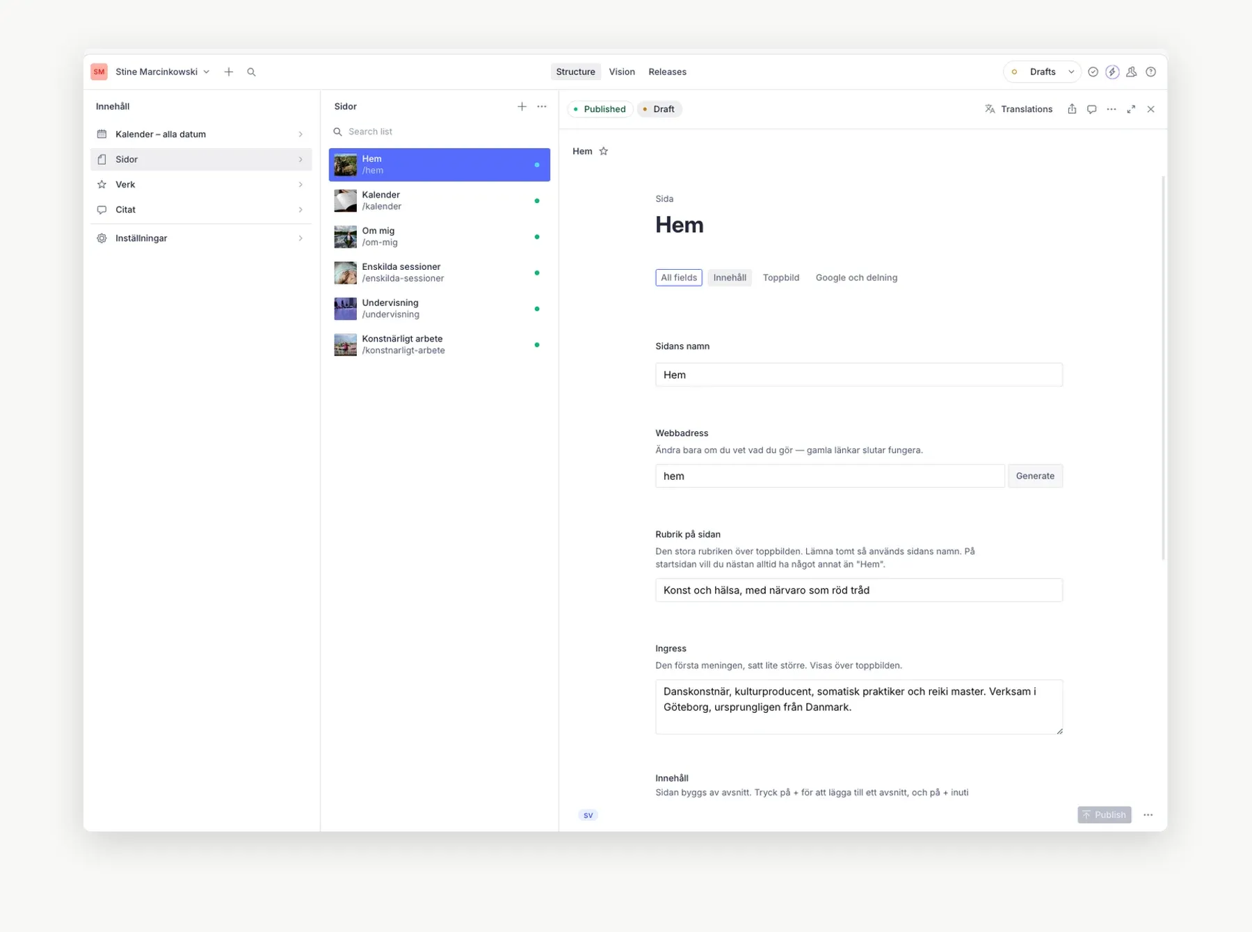This screenshot has height=932, width=1252.
Task: Expand the Inställningar sidebar item
Action: tap(201, 238)
